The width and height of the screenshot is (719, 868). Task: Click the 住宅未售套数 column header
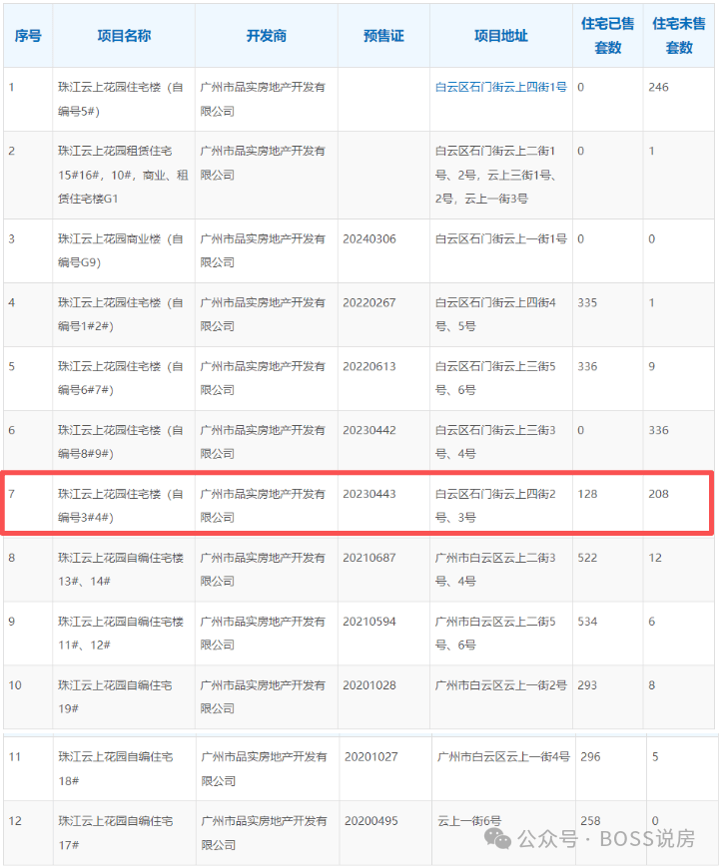pyautogui.click(x=679, y=36)
